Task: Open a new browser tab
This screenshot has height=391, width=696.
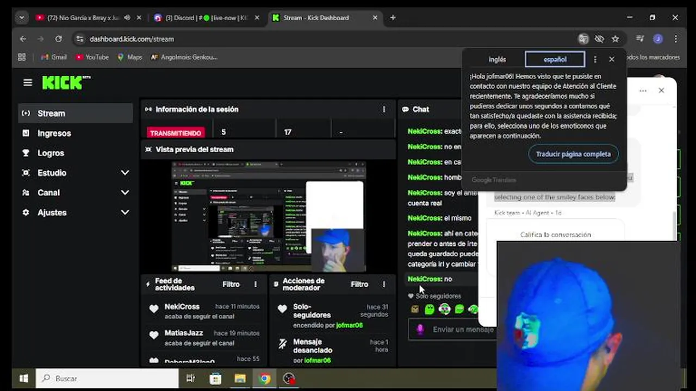Action: 393,17
